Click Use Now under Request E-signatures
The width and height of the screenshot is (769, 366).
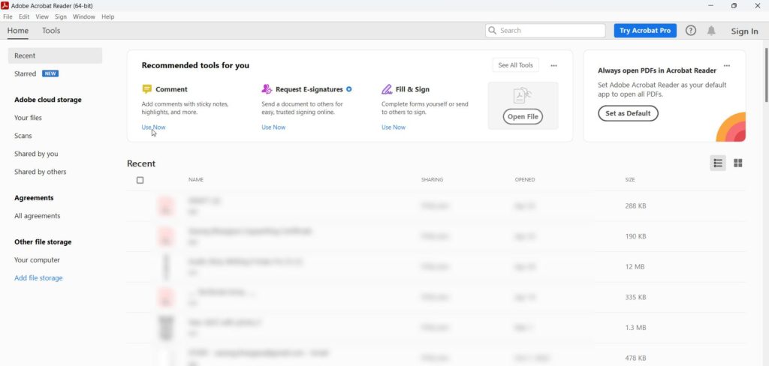273,127
